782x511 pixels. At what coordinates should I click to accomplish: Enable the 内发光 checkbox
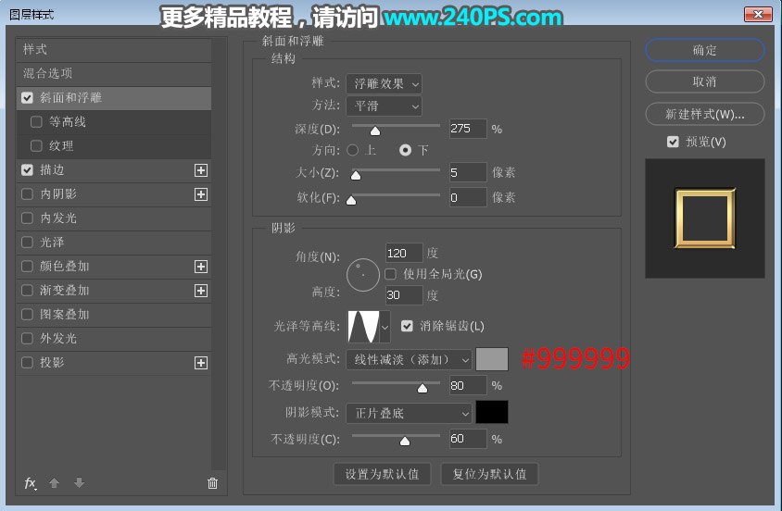pos(28,218)
